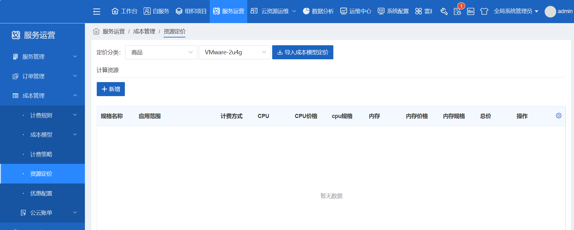
Task: Select 资源定价 sidebar item
Action: coord(42,174)
